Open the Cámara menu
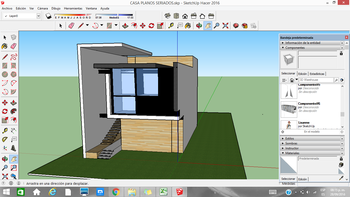Screen dimensions: 350x197 click(43, 8)
